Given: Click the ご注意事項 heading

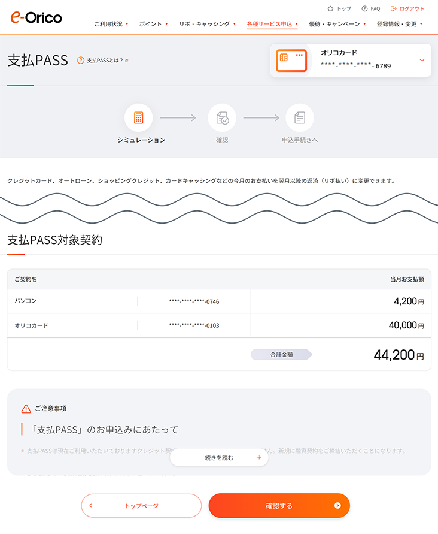Looking at the screenshot, I should click(x=51, y=408).
